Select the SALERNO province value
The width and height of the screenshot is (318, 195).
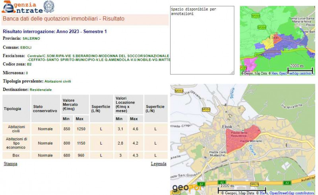coord(31,39)
